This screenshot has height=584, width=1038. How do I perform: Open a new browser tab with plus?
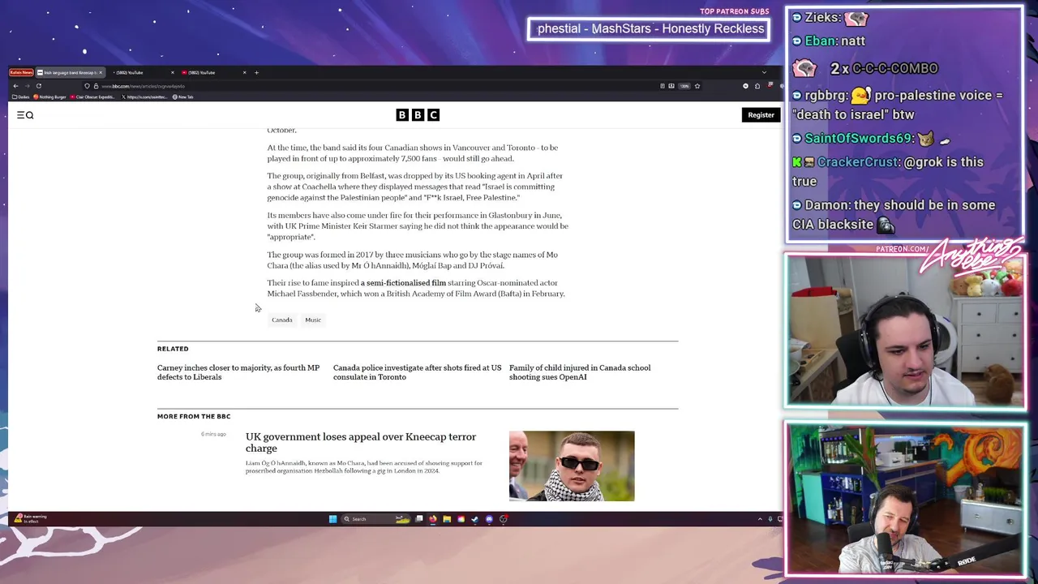point(256,72)
